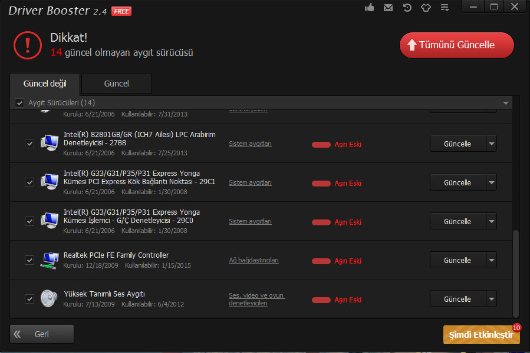Open Güncelle dropdown arrow for LPC Arabirim Denetleyicisi
Image resolution: width=530 pixels, height=353 pixels.
[492, 144]
